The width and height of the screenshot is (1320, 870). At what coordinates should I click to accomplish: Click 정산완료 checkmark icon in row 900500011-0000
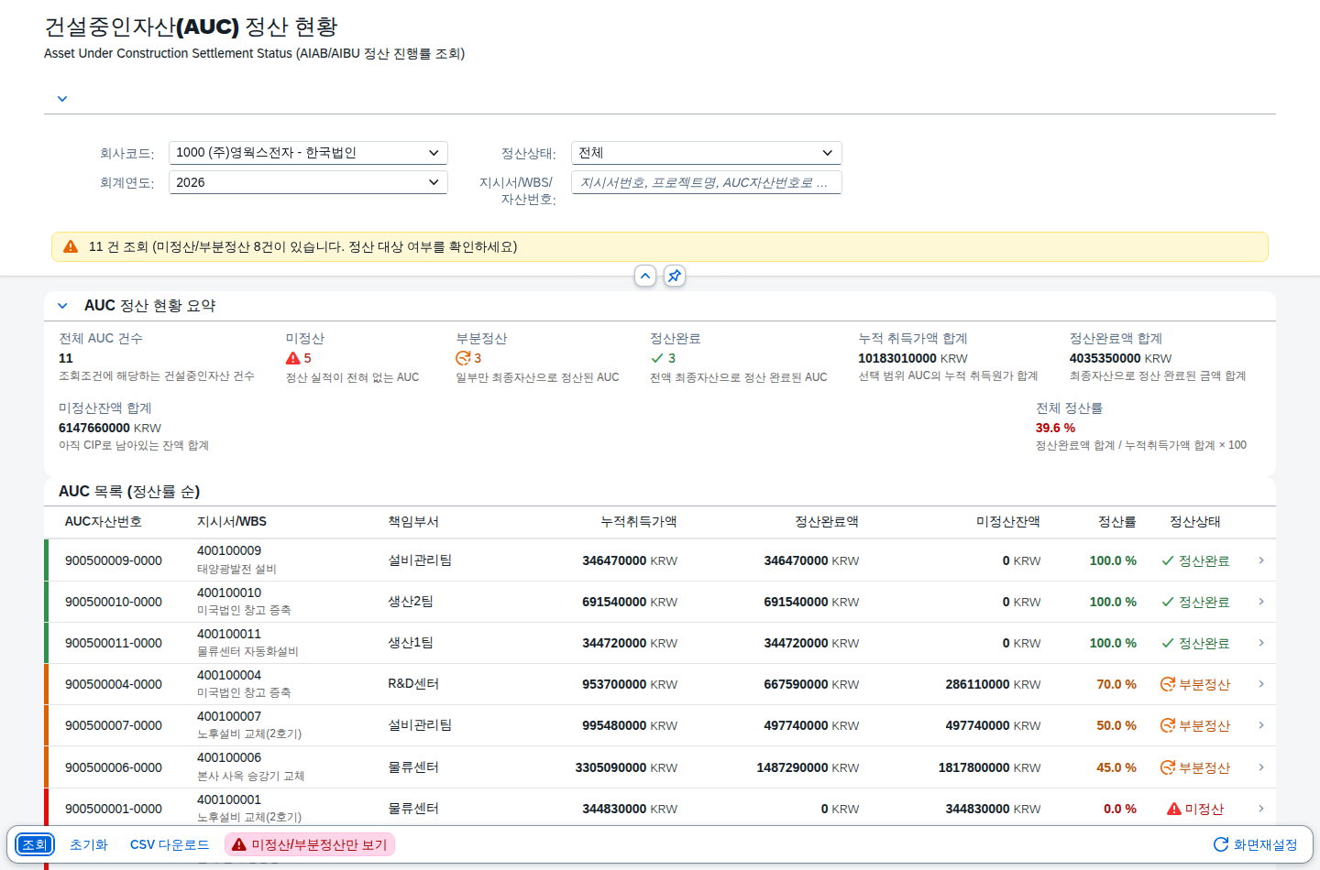coord(1168,643)
